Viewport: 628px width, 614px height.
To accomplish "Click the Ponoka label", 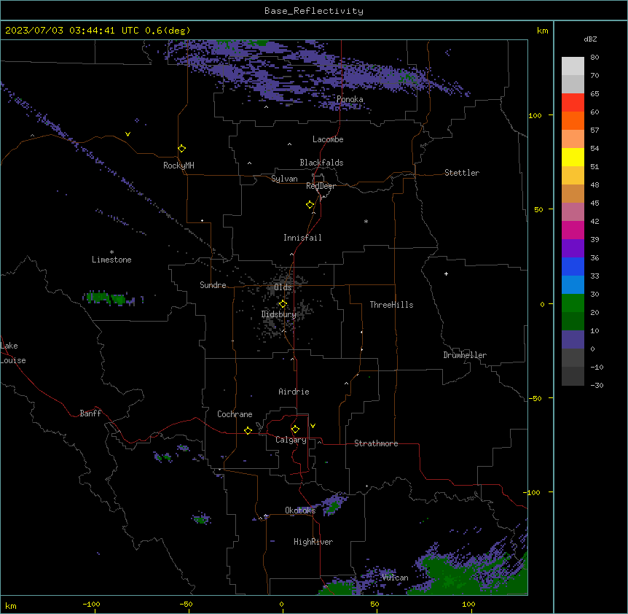I will tap(350, 99).
